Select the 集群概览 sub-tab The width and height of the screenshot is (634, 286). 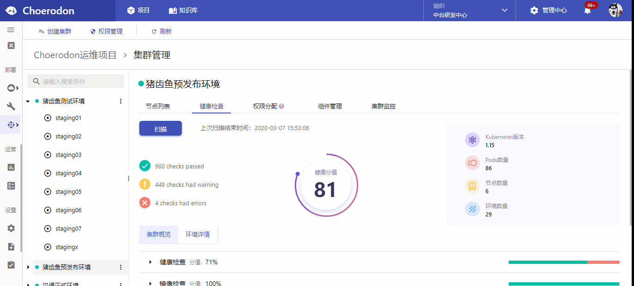[159, 234]
